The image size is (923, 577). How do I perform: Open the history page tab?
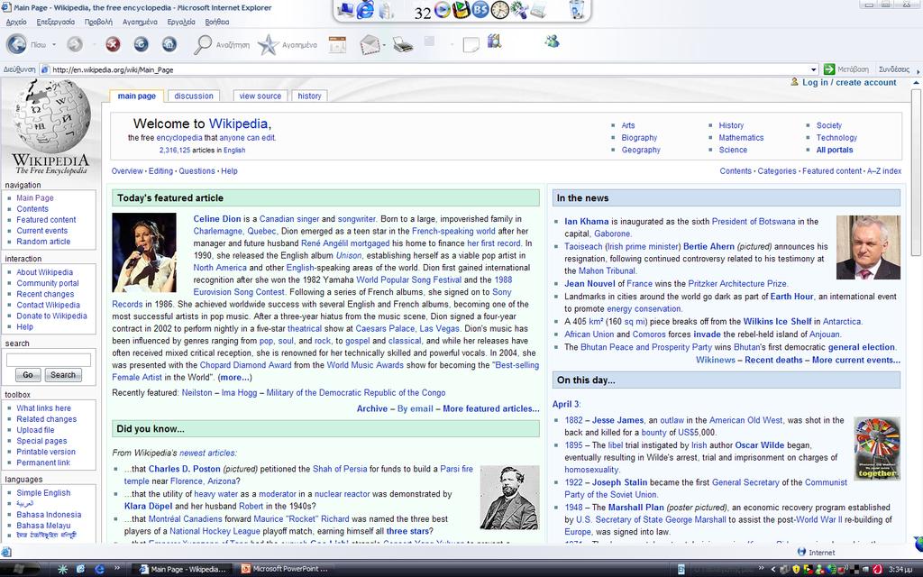[309, 96]
